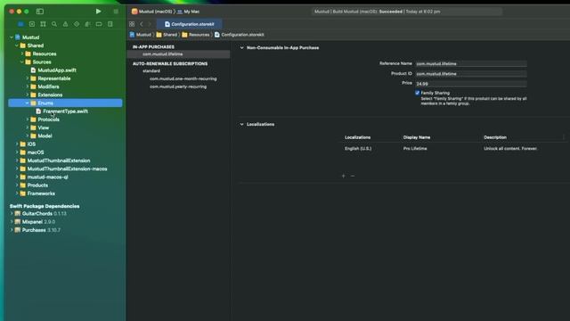Go forward in editor history
570x321 pixels.
(150, 24)
